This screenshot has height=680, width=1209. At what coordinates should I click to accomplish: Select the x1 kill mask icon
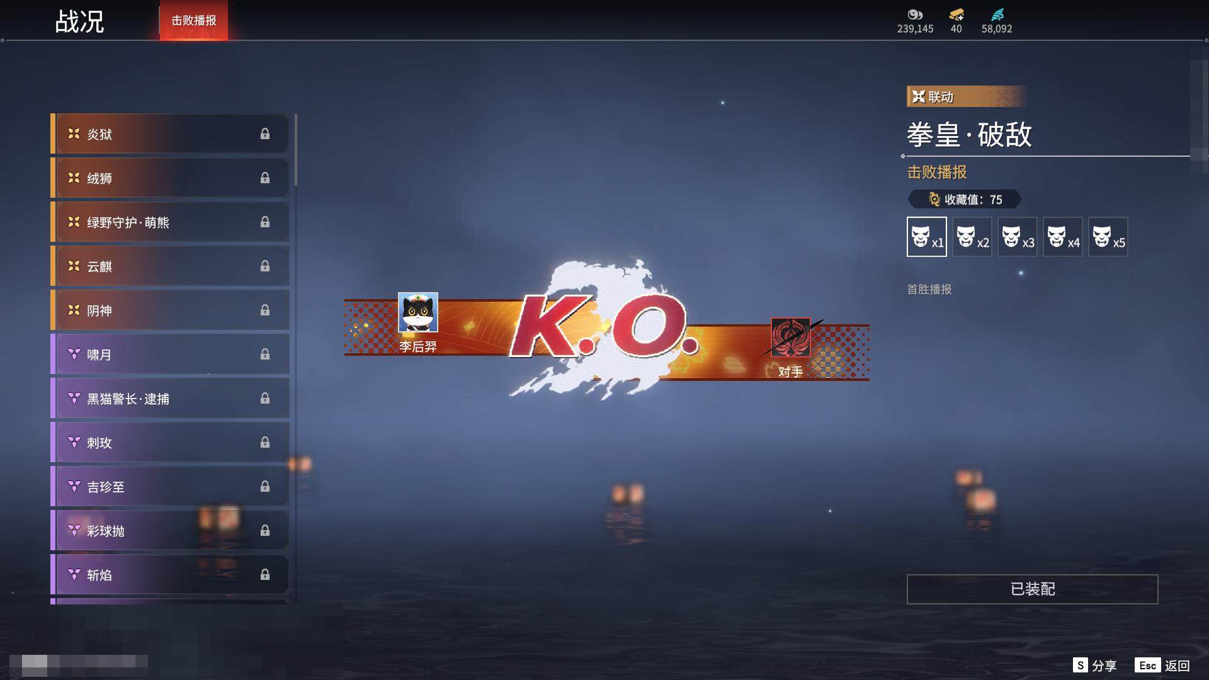(926, 237)
